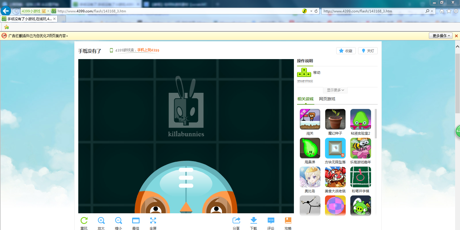Click the URL address field
This screenshot has width=460, height=230.
click(178, 11)
